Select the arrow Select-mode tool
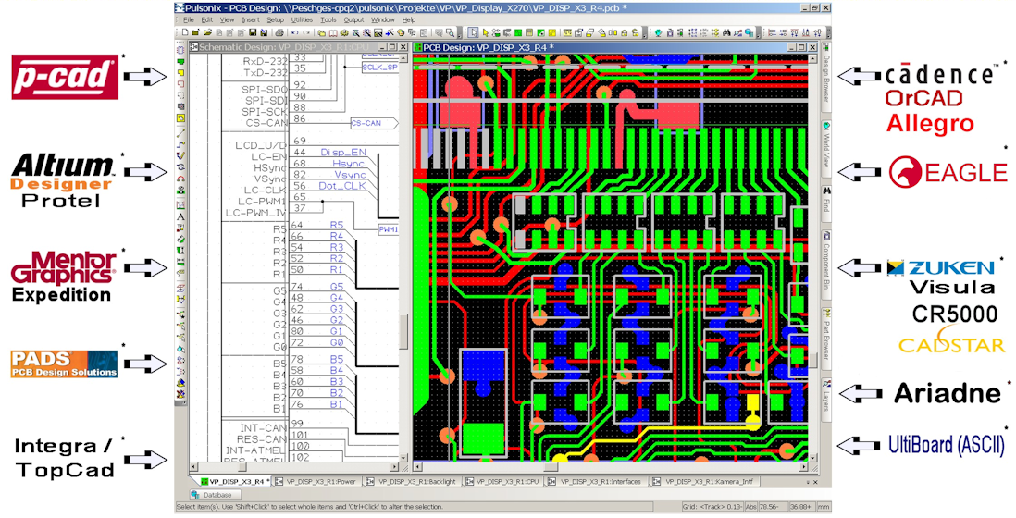 point(473,32)
